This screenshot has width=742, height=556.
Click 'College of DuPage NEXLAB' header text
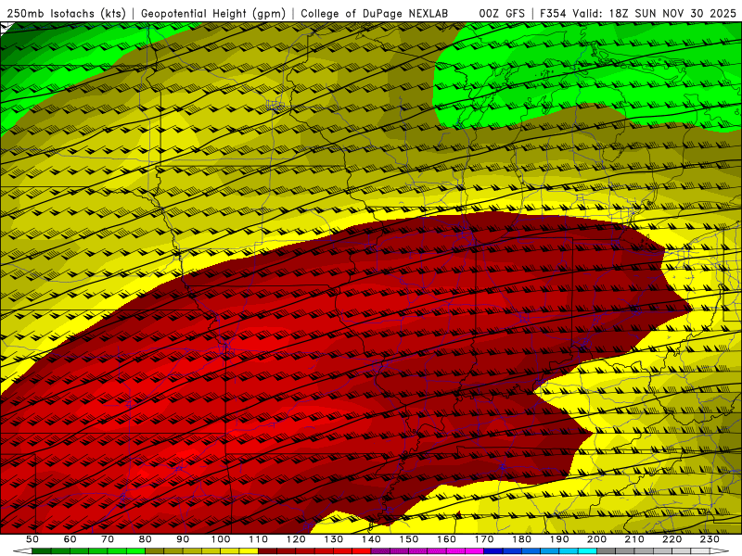click(375, 13)
